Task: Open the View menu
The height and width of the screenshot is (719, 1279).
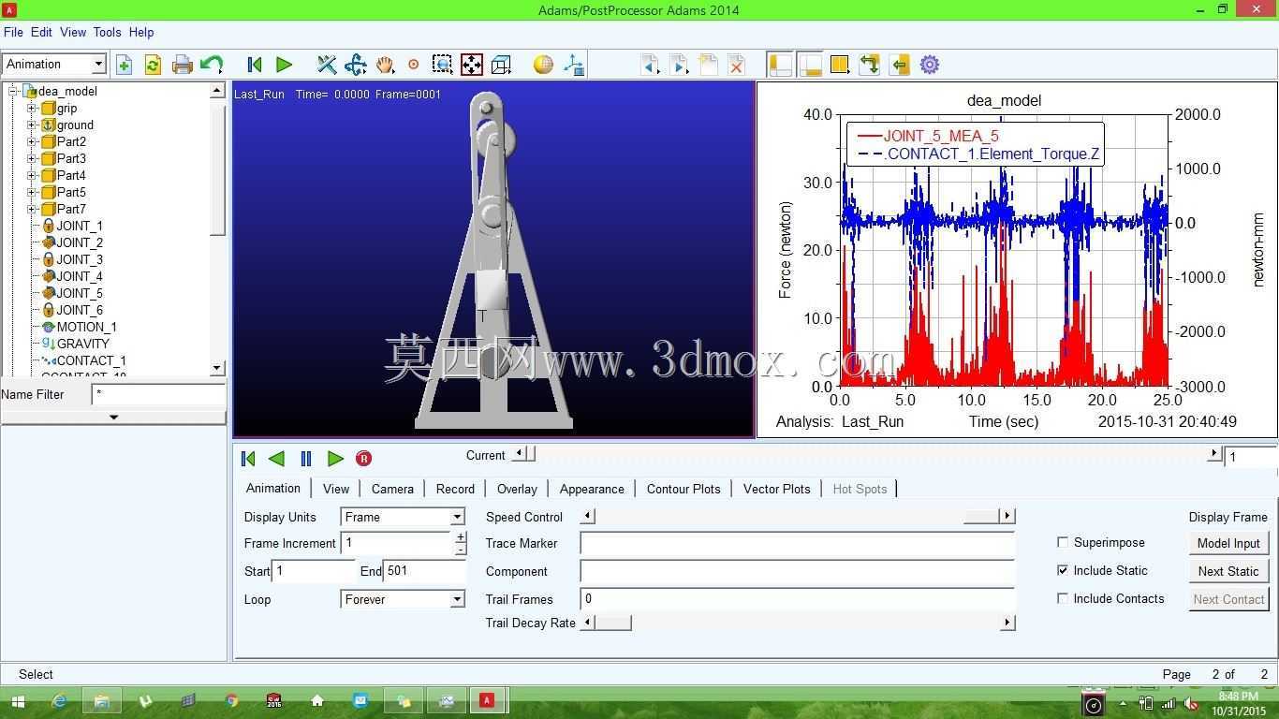Action: click(73, 32)
